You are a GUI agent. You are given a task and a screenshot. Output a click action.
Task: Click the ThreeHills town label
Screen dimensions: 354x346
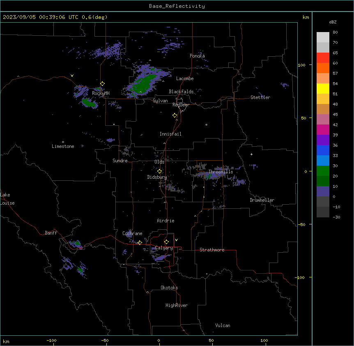click(221, 172)
